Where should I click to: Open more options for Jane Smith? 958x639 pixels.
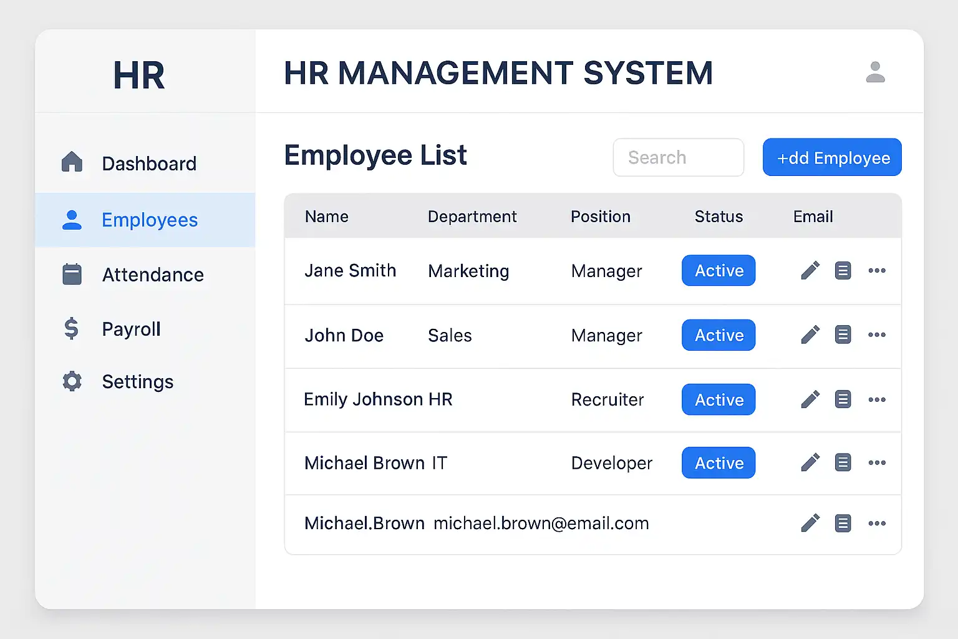tap(877, 271)
